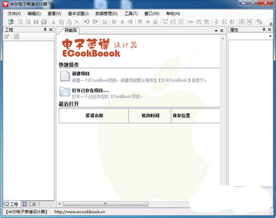Screen dimensions: 276x218
Task: Click the align vertical middle icon
Action: pos(148,21)
